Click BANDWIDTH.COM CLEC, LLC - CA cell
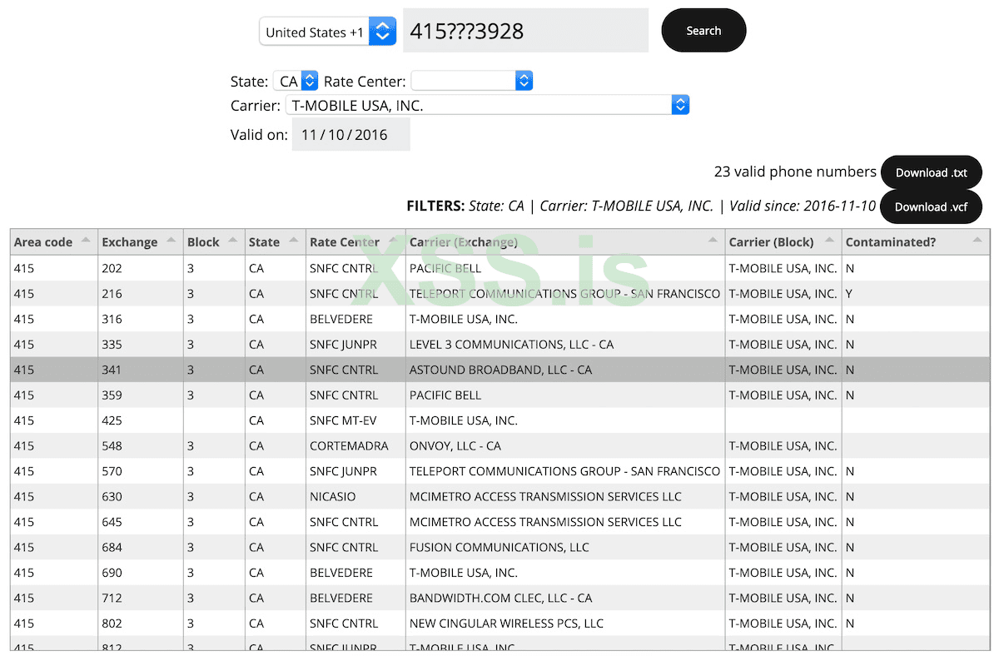 (x=565, y=599)
